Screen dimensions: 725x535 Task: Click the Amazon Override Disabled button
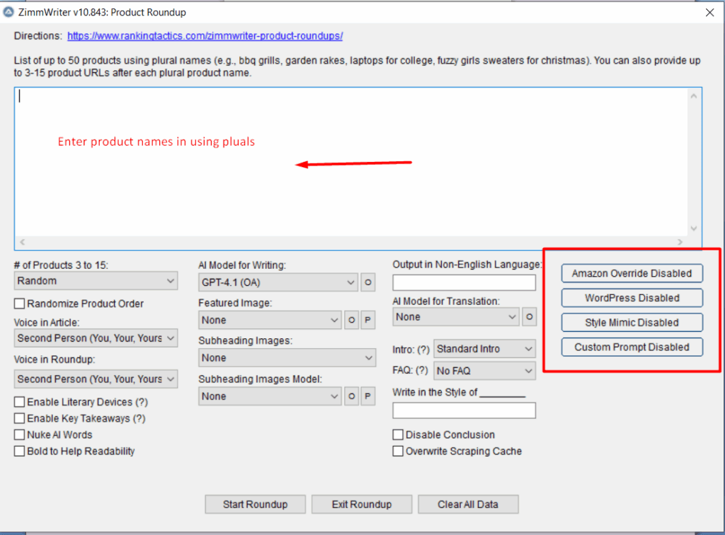(632, 273)
